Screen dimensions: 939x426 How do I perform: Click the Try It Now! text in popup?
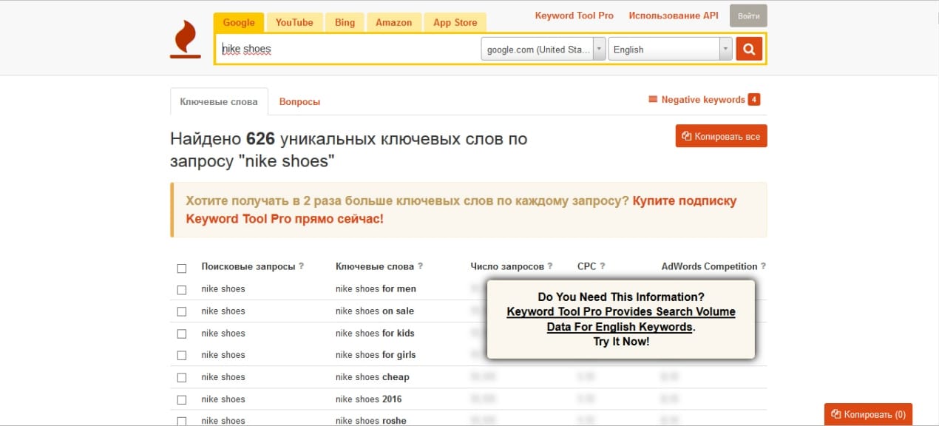coord(621,342)
